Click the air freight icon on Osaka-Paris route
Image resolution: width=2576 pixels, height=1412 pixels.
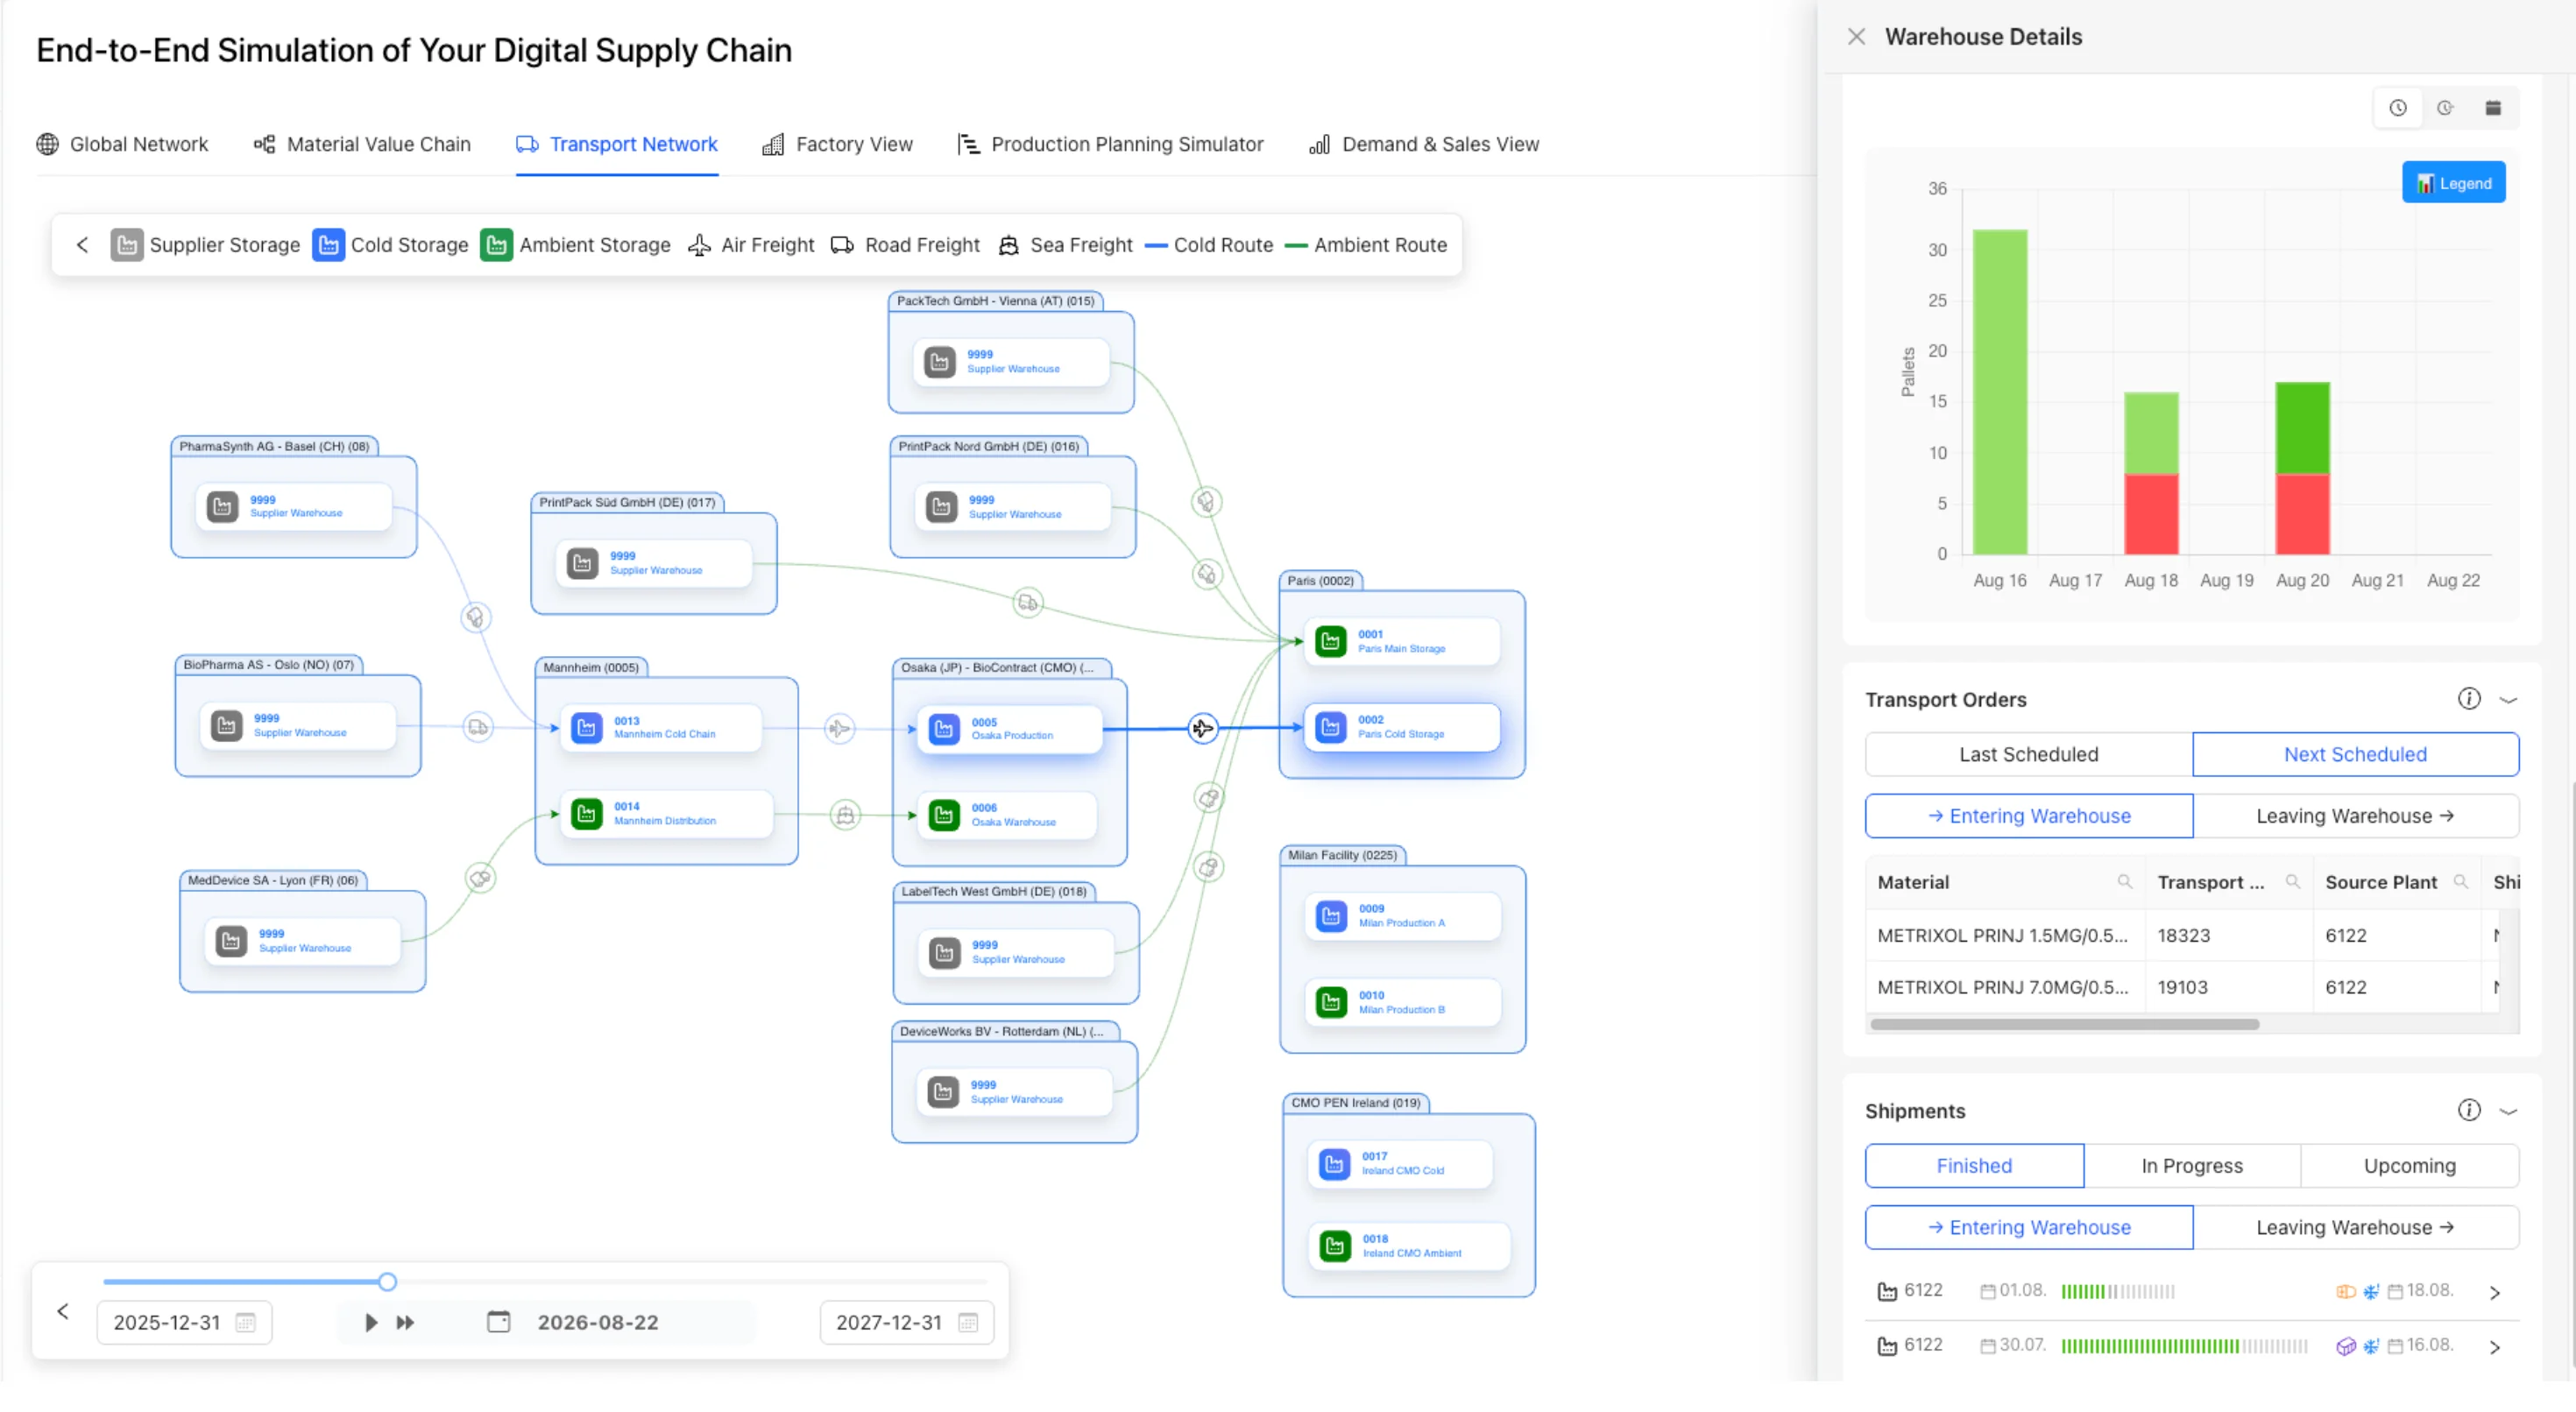tap(1202, 728)
